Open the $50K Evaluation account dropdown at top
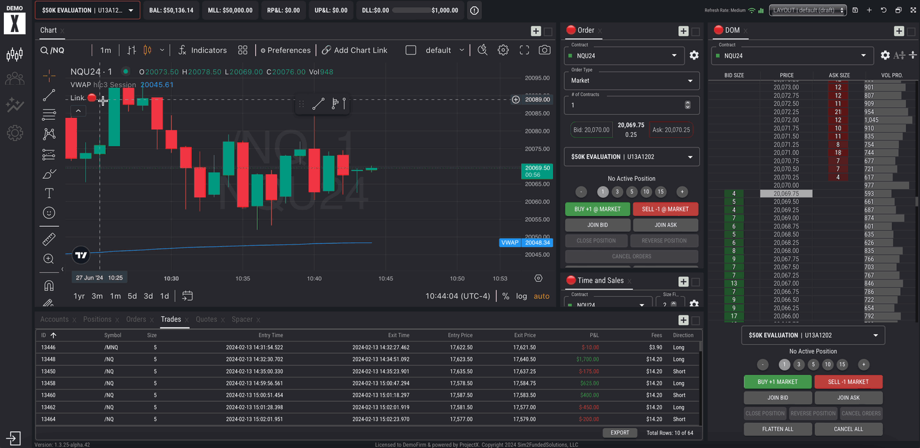920x448 pixels. (x=87, y=10)
